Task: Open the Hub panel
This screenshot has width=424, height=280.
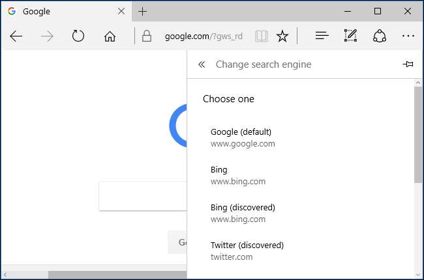Action: (x=322, y=36)
